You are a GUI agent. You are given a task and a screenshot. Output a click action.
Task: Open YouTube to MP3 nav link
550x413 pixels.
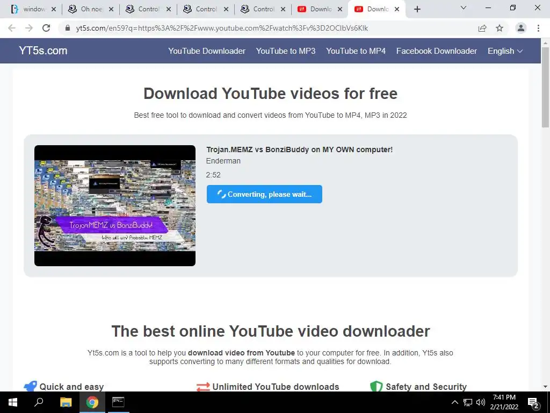pos(286,51)
